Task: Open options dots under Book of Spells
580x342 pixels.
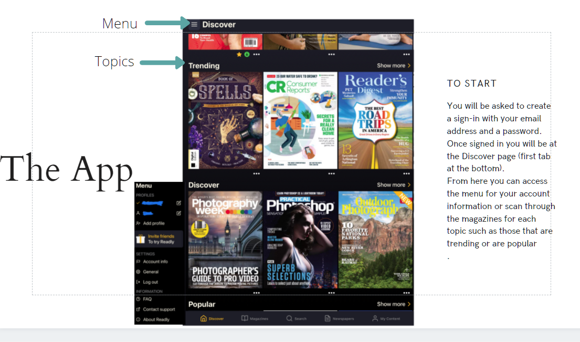Action: click(x=256, y=173)
